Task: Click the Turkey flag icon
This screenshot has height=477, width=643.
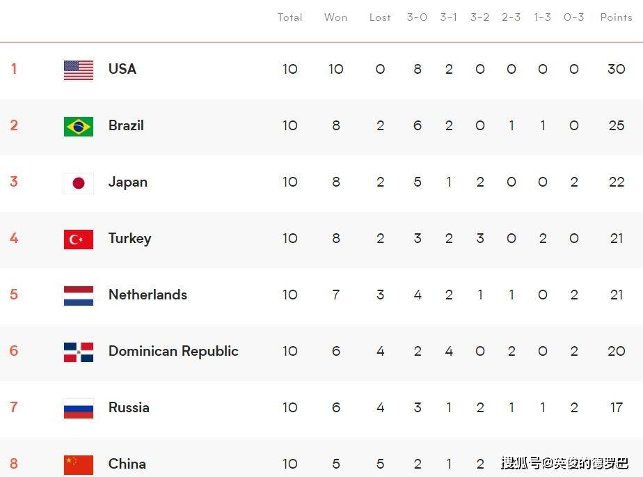Action: click(x=79, y=239)
